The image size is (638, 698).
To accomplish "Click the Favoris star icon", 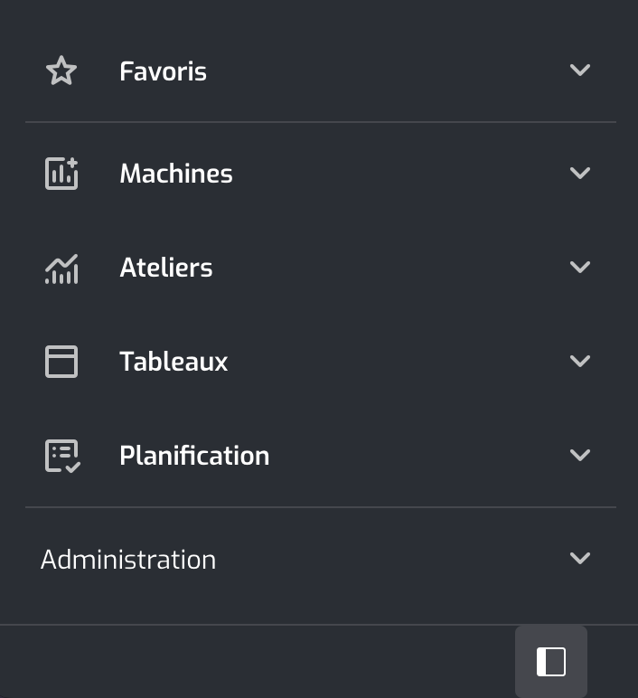I will click(x=61, y=71).
